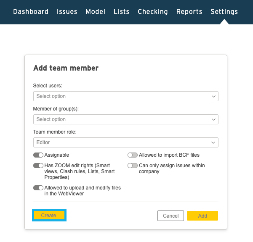This screenshot has height=242, width=253.
Task: Enable Allowed to import BCF files
Action: pyautogui.click(x=133, y=155)
